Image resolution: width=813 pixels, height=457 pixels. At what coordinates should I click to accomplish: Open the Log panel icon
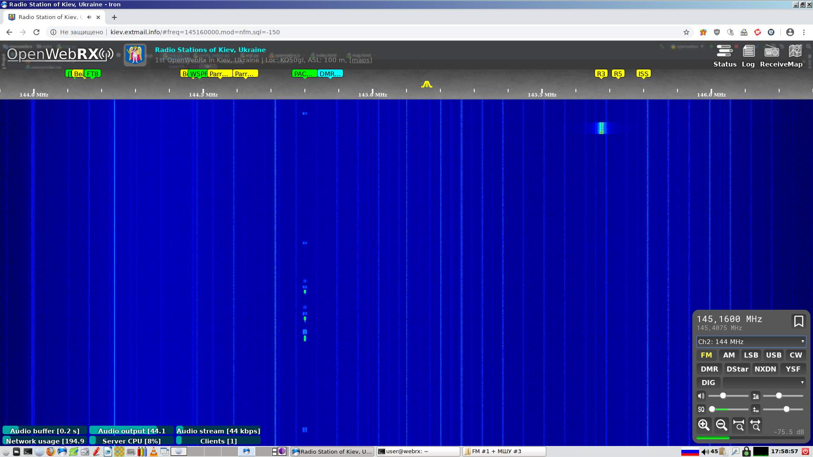[748, 56]
